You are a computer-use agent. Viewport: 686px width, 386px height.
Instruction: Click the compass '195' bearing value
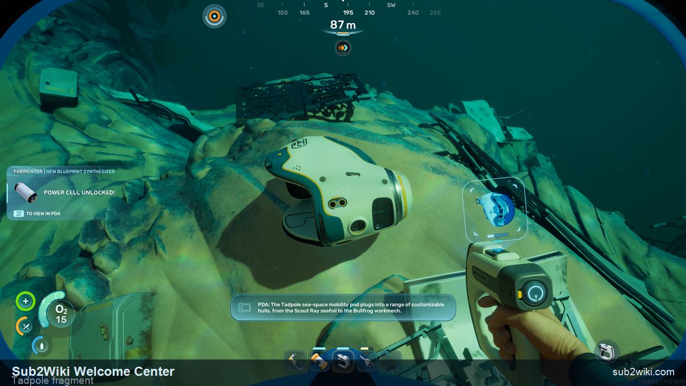[x=348, y=12]
